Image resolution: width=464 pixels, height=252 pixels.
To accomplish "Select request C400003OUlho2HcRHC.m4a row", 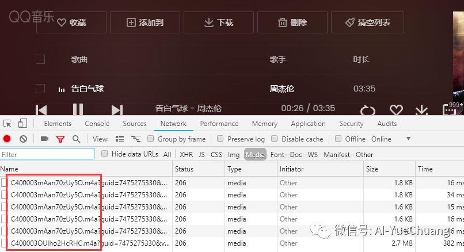I will [232, 243].
